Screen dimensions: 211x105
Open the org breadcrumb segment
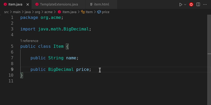pos(38,12)
